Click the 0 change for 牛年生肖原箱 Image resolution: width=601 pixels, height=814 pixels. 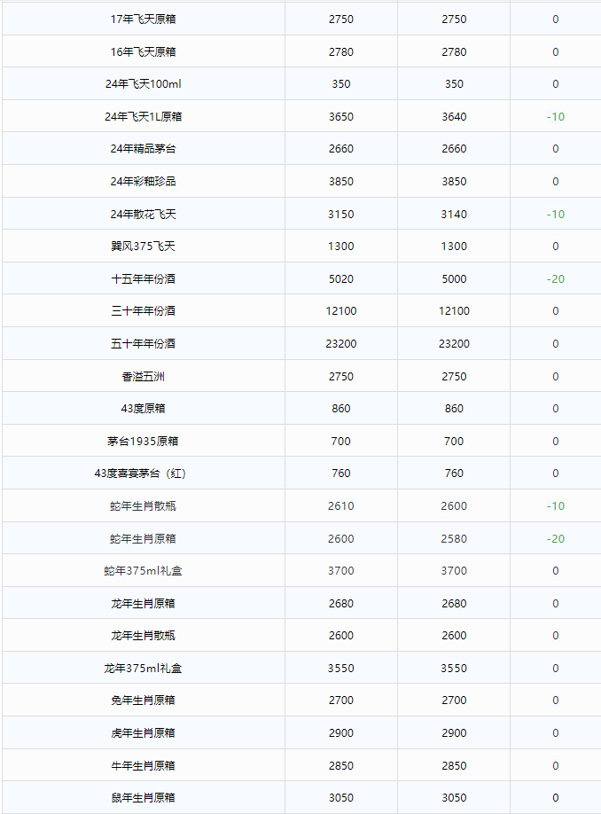(555, 766)
